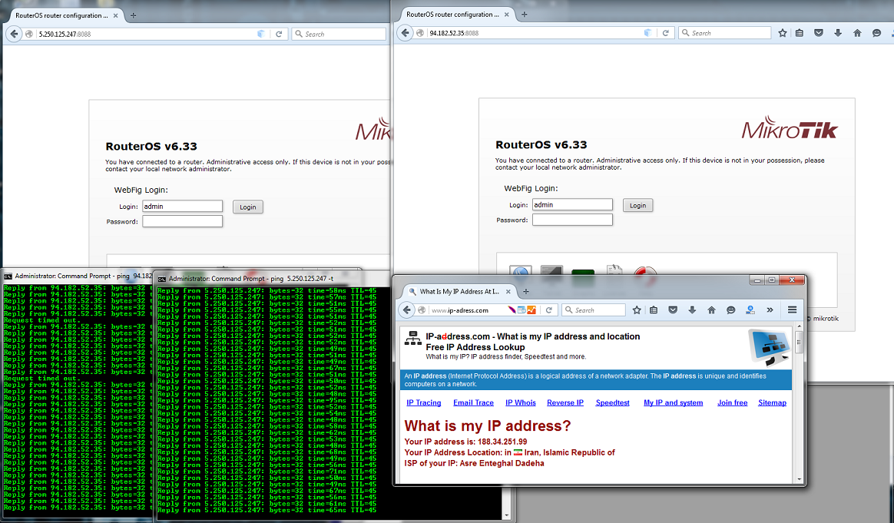Go to home page in ip-adress.com window
894x523 pixels.
click(x=711, y=310)
